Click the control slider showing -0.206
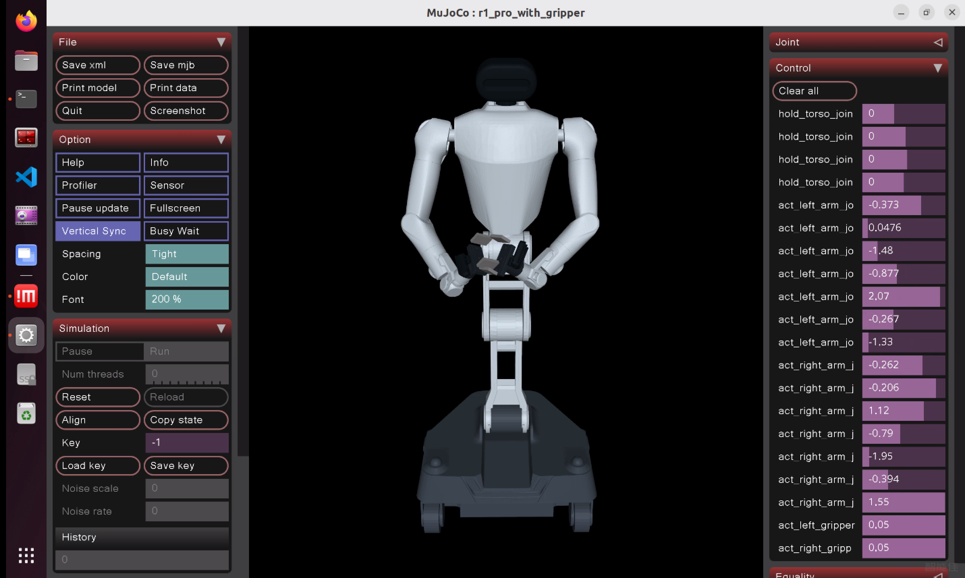 pyautogui.click(x=904, y=388)
